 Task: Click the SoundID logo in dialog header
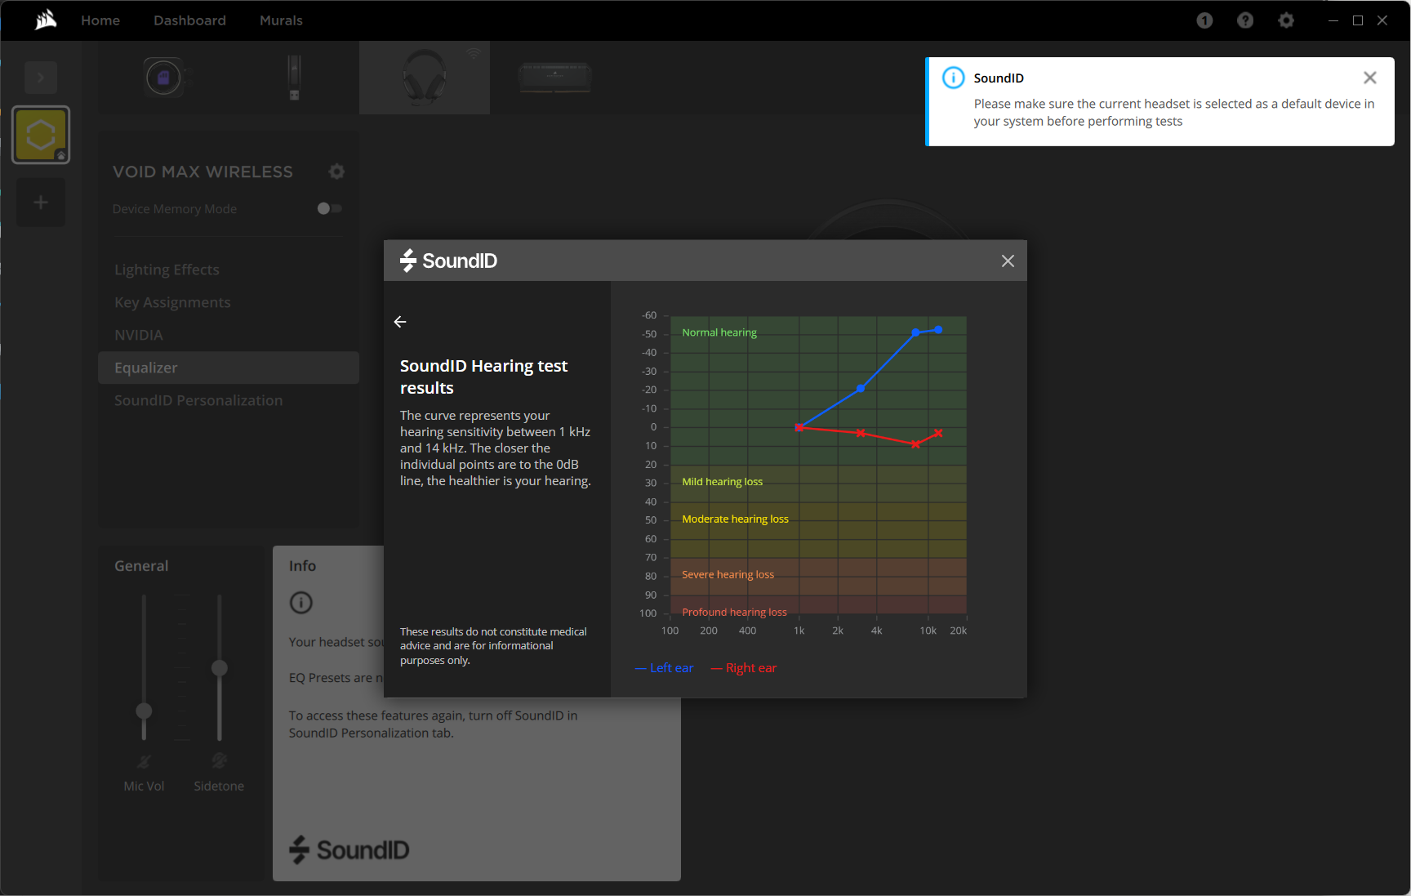point(448,261)
